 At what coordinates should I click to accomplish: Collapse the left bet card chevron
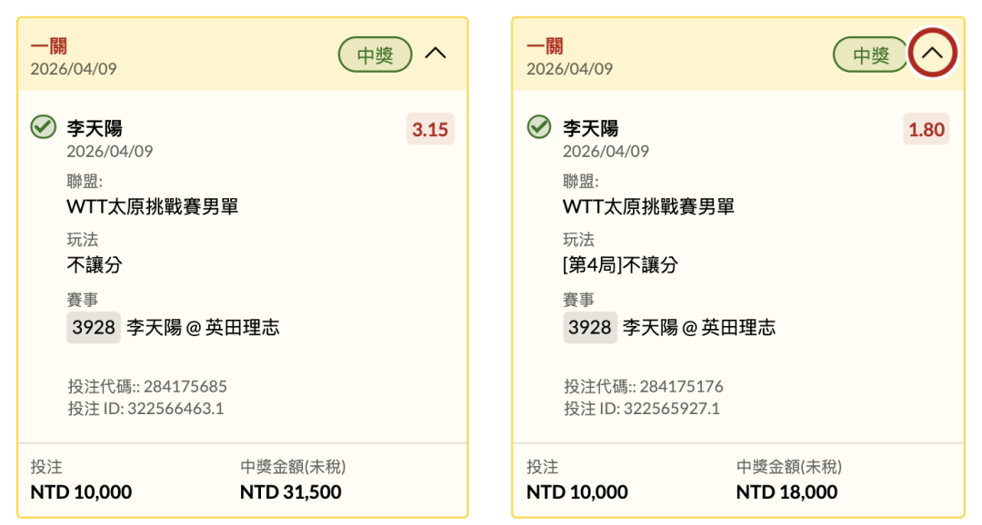pos(436,54)
